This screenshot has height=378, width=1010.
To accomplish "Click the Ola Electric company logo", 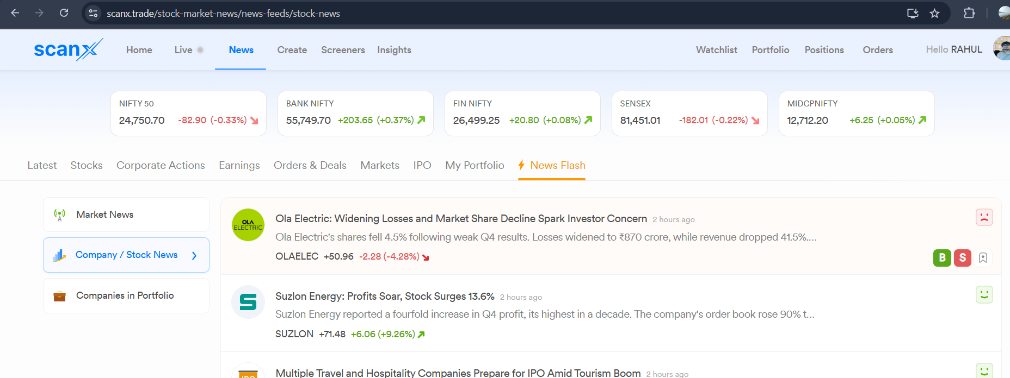I will (x=248, y=225).
